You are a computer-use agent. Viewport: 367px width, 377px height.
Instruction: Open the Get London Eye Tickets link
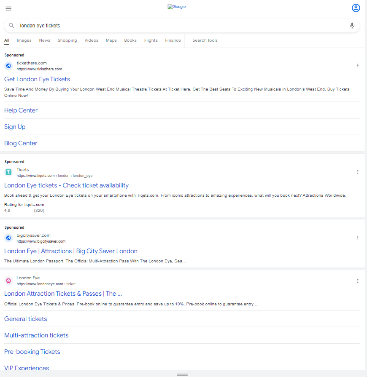37,79
